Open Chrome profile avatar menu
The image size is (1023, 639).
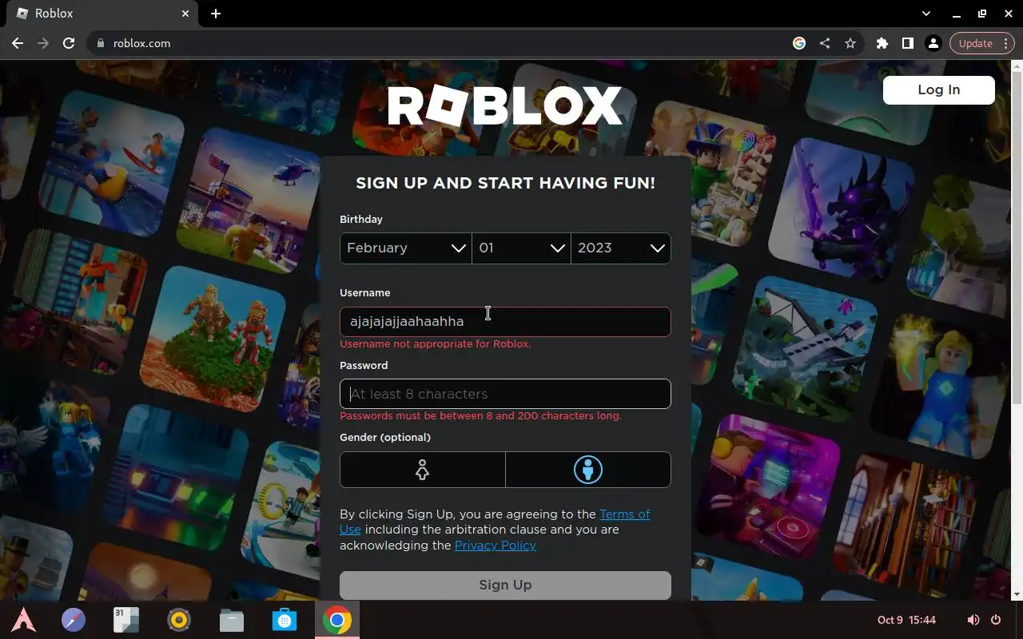coord(933,43)
